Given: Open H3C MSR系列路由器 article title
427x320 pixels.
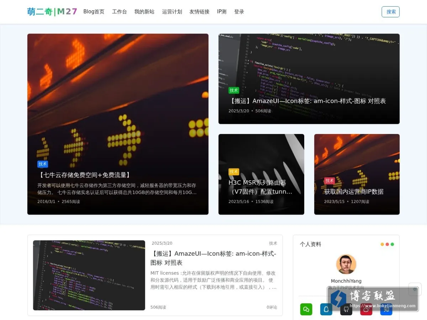Looking at the screenshot, I should [x=260, y=187].
